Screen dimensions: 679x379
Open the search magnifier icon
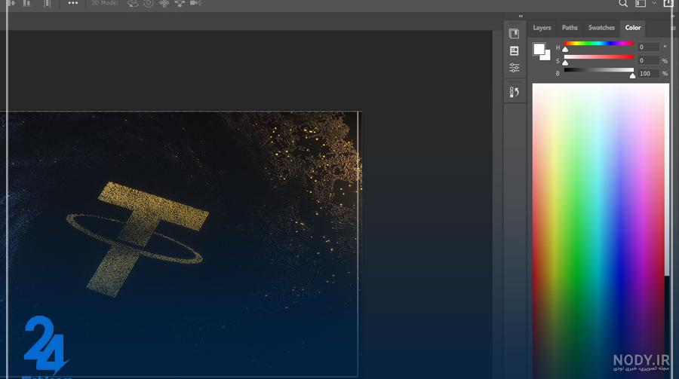pos(622,4)
